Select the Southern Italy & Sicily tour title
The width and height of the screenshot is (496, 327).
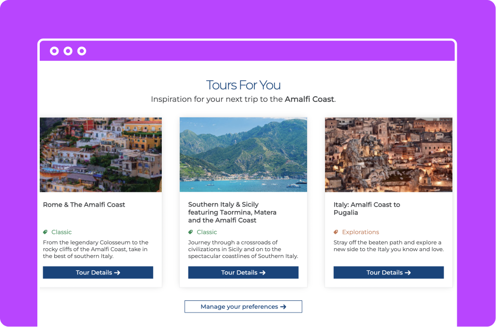pyautogui.click(x=232, y=212)
